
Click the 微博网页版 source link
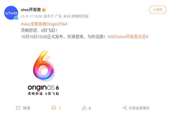[x=80, y=16]
